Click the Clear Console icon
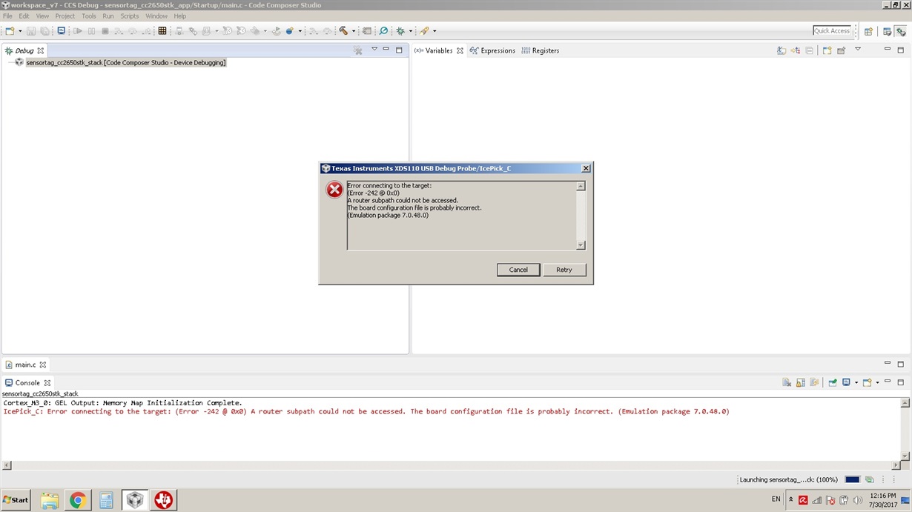Viewport: 912px width, 512px height. (787, 382)
